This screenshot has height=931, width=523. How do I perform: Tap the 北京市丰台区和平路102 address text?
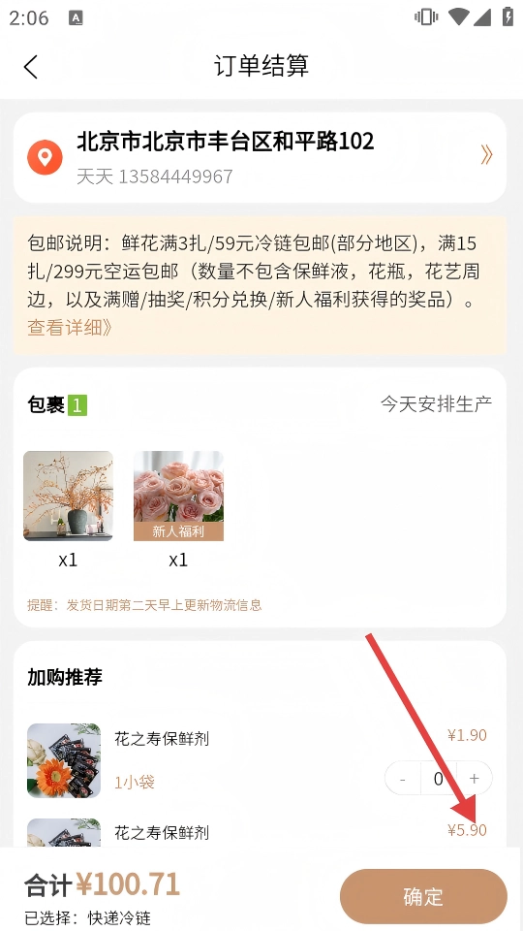pos(226,142)
